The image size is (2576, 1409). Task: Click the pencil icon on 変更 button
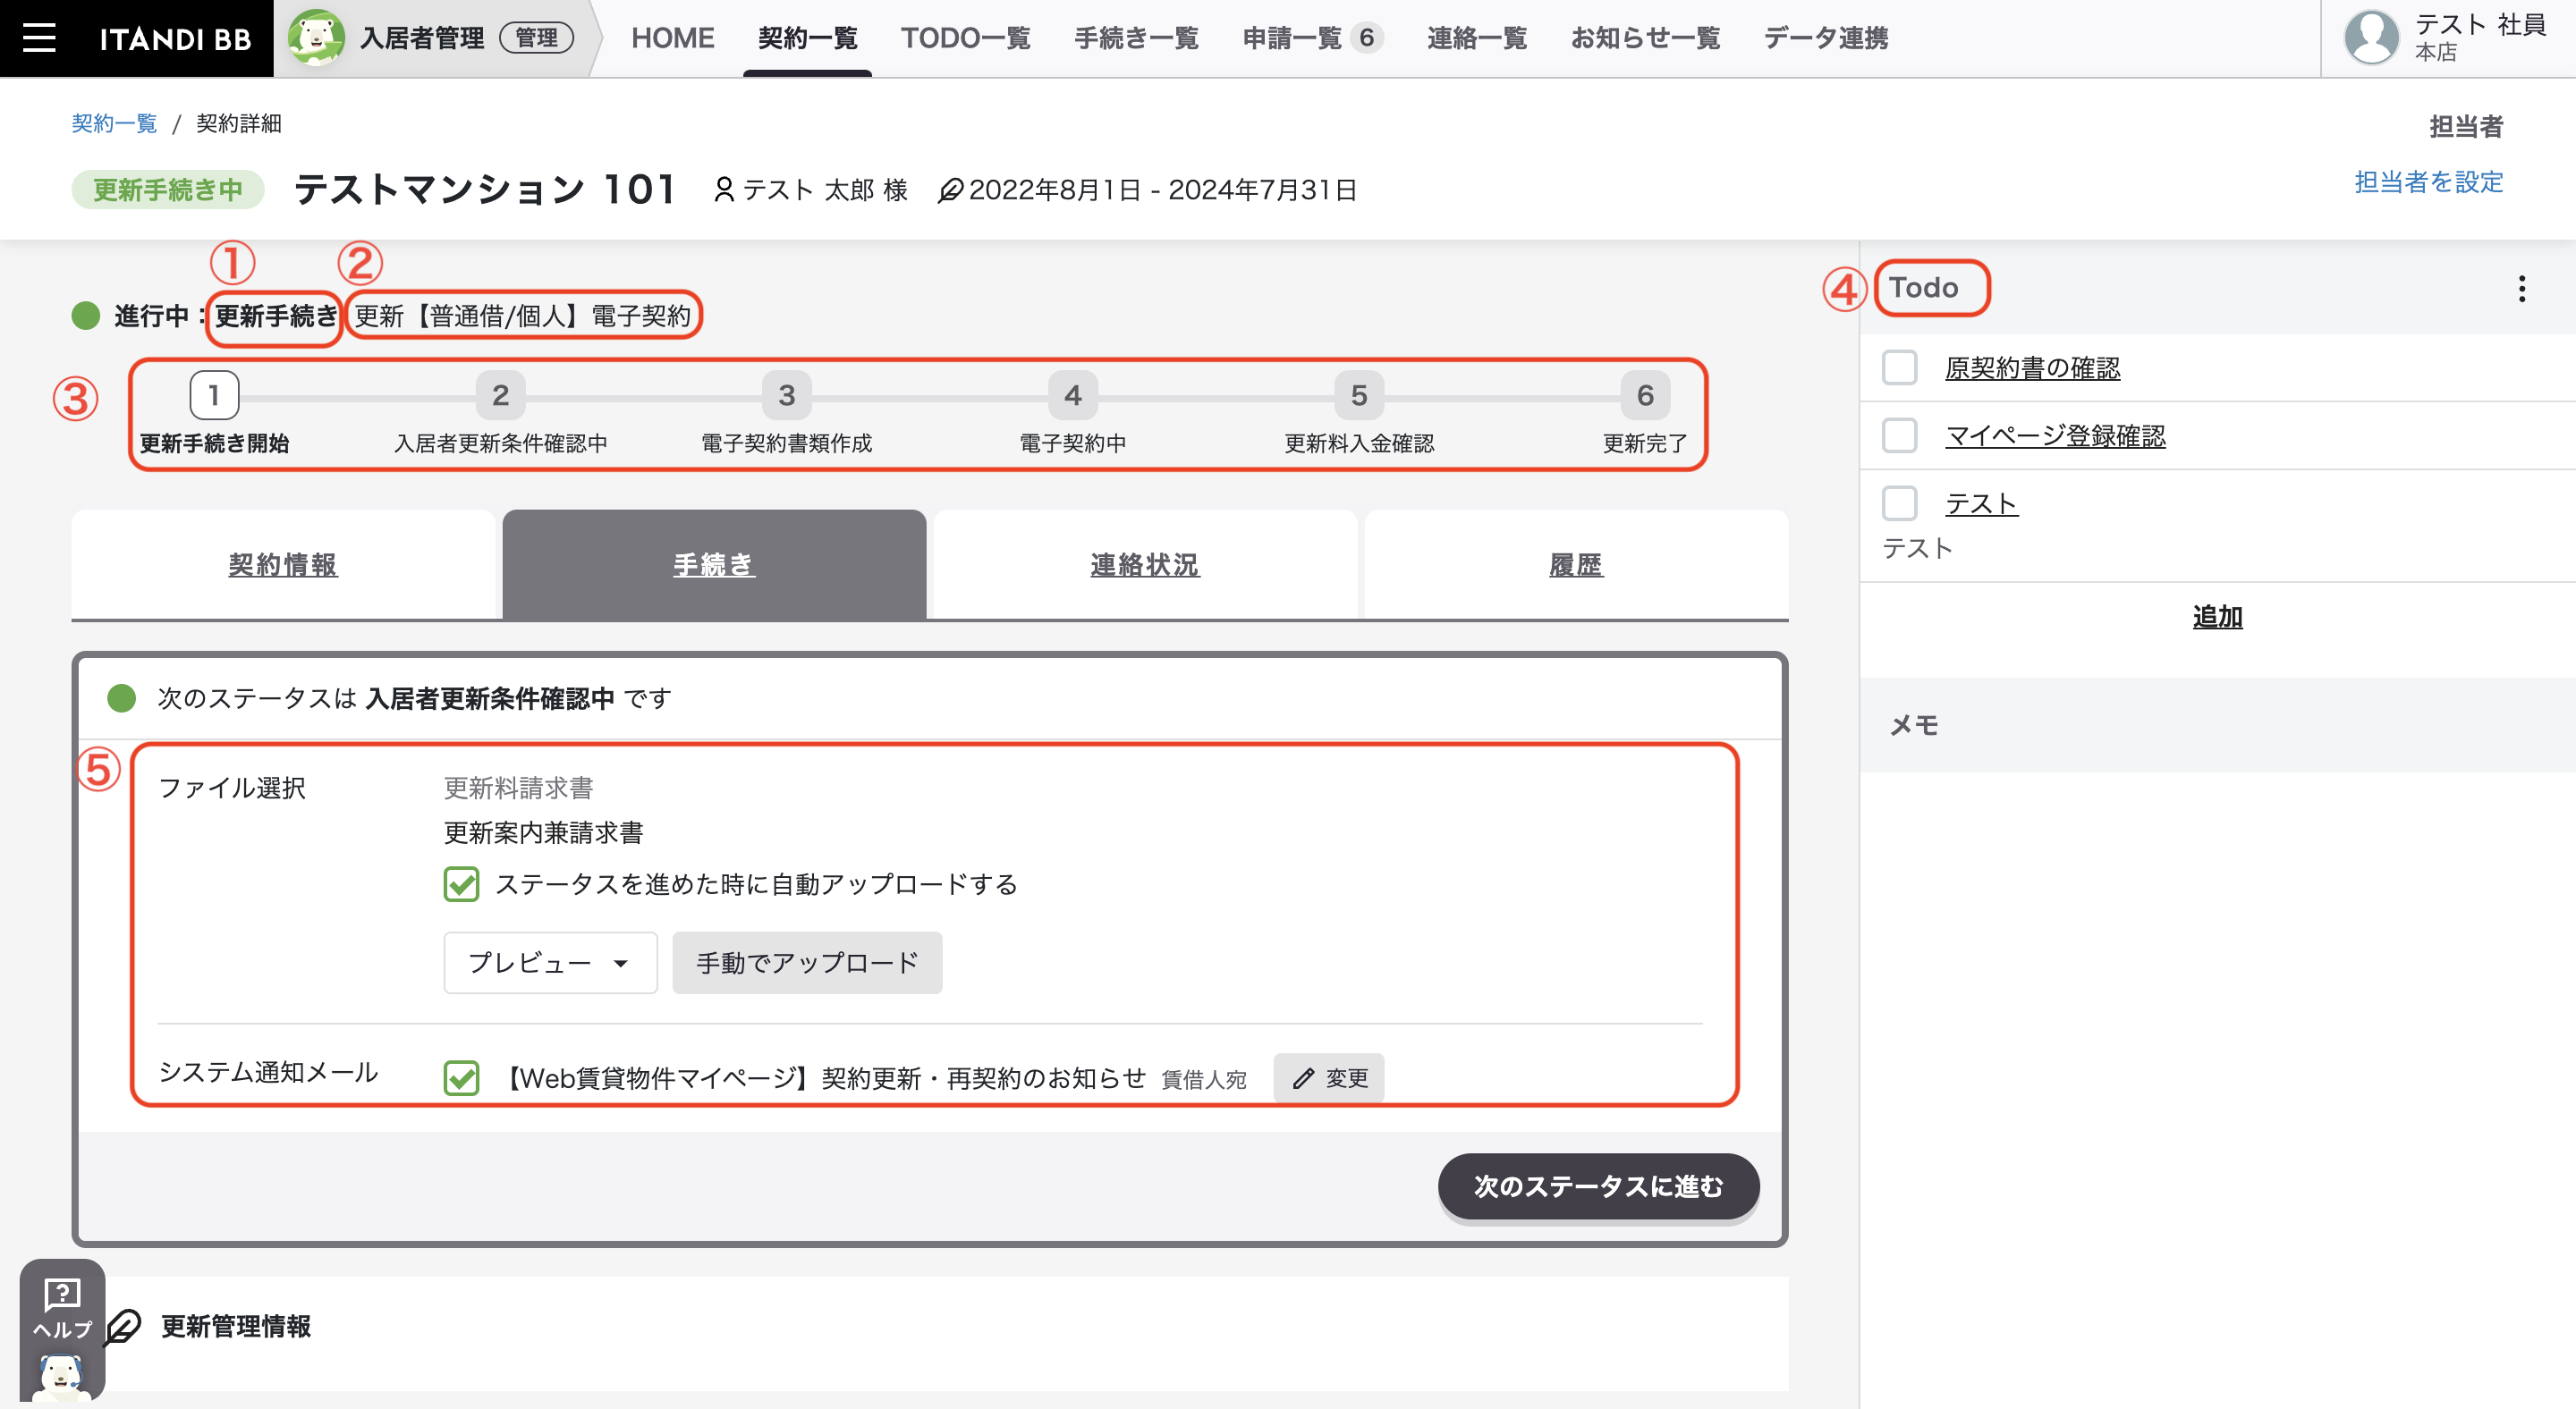tap(1303, 1078)
